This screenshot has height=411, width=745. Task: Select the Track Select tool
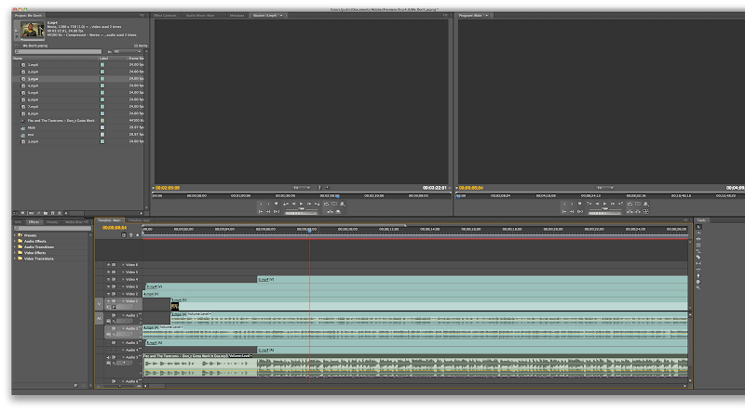tap(698, 233)
